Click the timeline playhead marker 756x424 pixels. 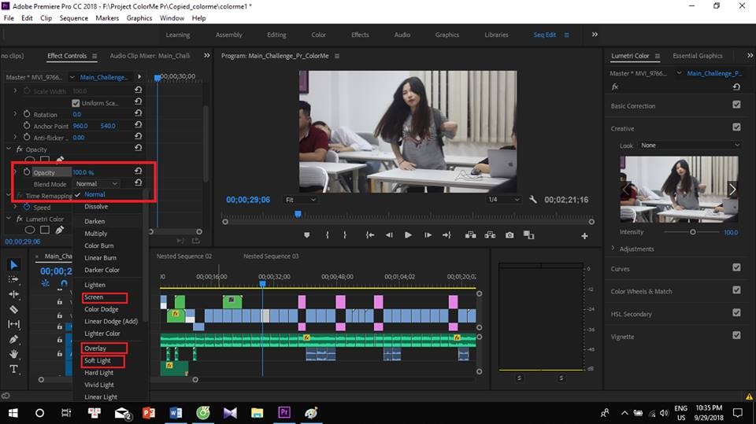tap(262, 284)
